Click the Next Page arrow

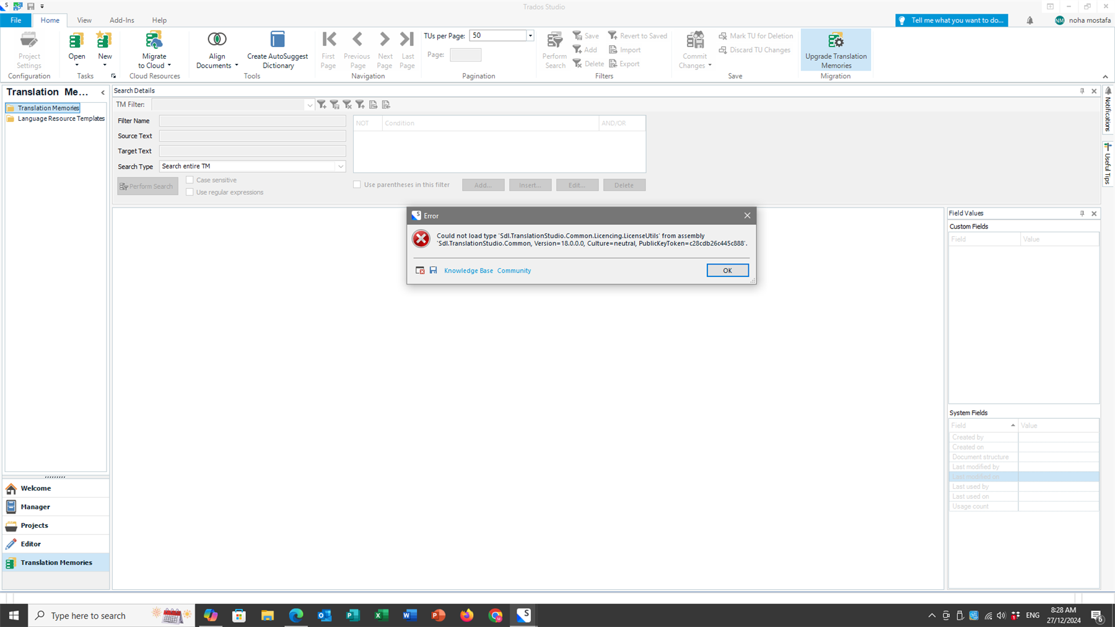click(x=385, y=39)
